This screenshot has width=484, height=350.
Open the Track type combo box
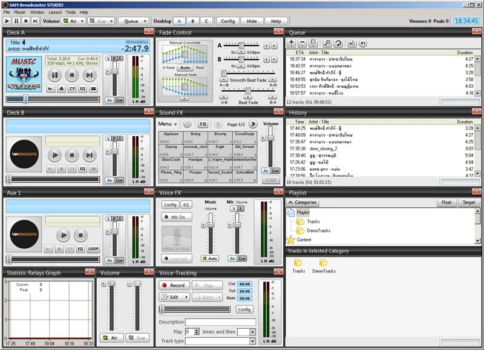click(252, 341)
